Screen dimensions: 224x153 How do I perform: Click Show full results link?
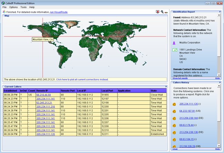tap(180, 78)
